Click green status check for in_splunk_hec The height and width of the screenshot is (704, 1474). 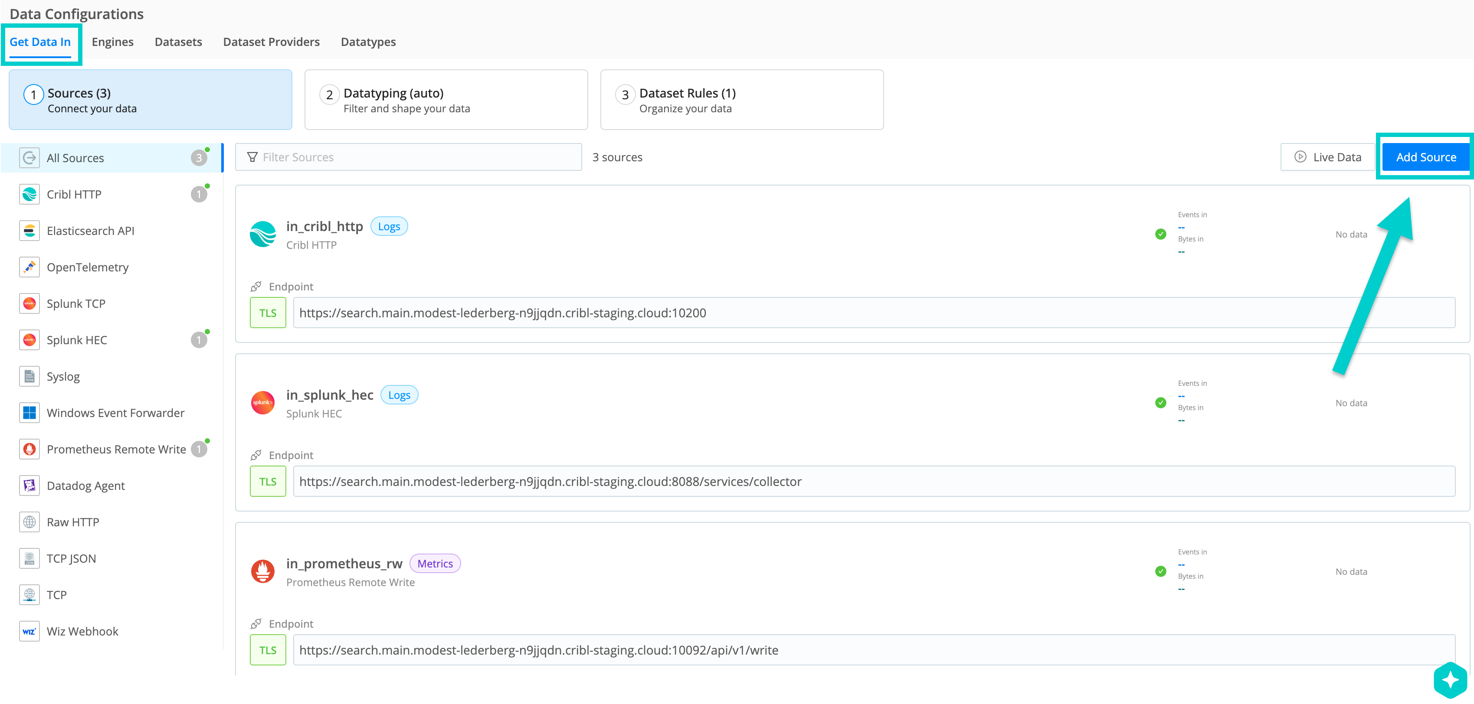point(1160,403)
